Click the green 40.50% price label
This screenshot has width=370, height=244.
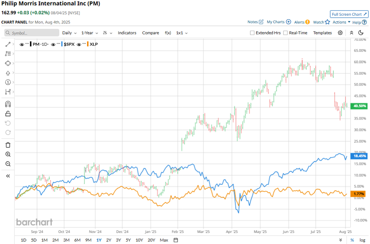click(359, 106)
